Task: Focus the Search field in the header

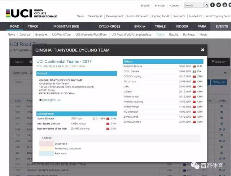Action: [194, 5]
